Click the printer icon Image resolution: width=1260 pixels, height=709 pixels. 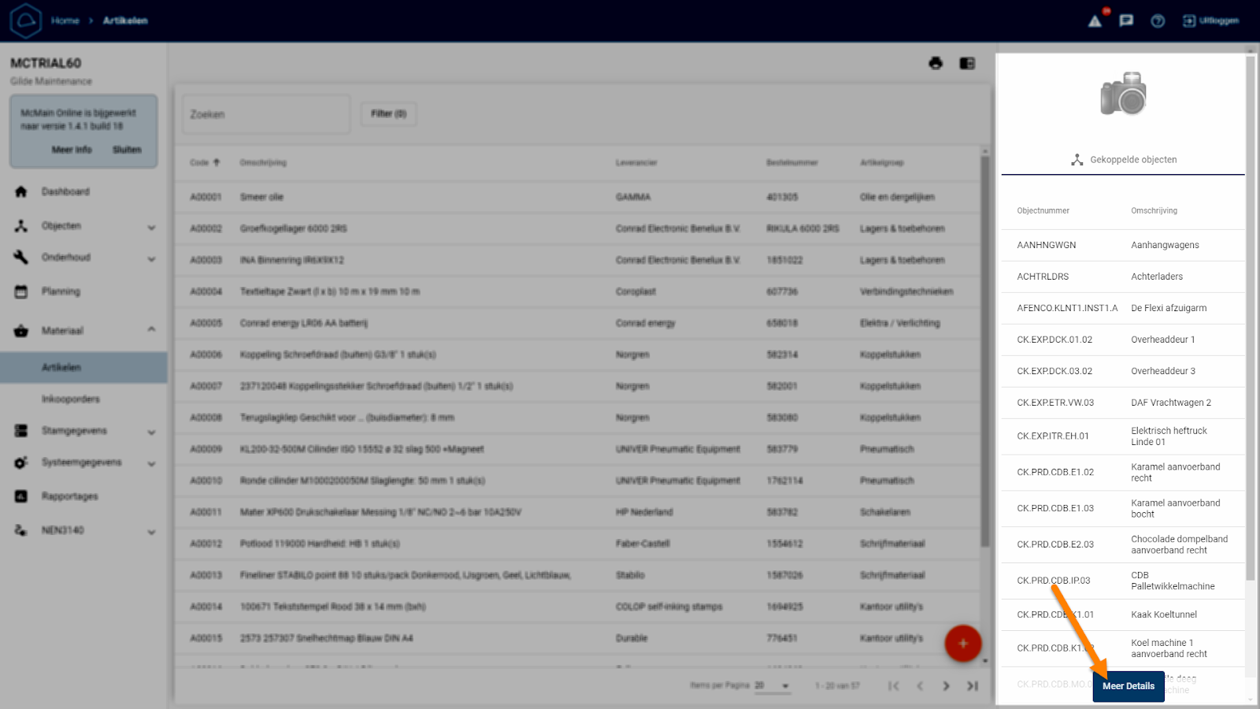[x=936, y=64]
